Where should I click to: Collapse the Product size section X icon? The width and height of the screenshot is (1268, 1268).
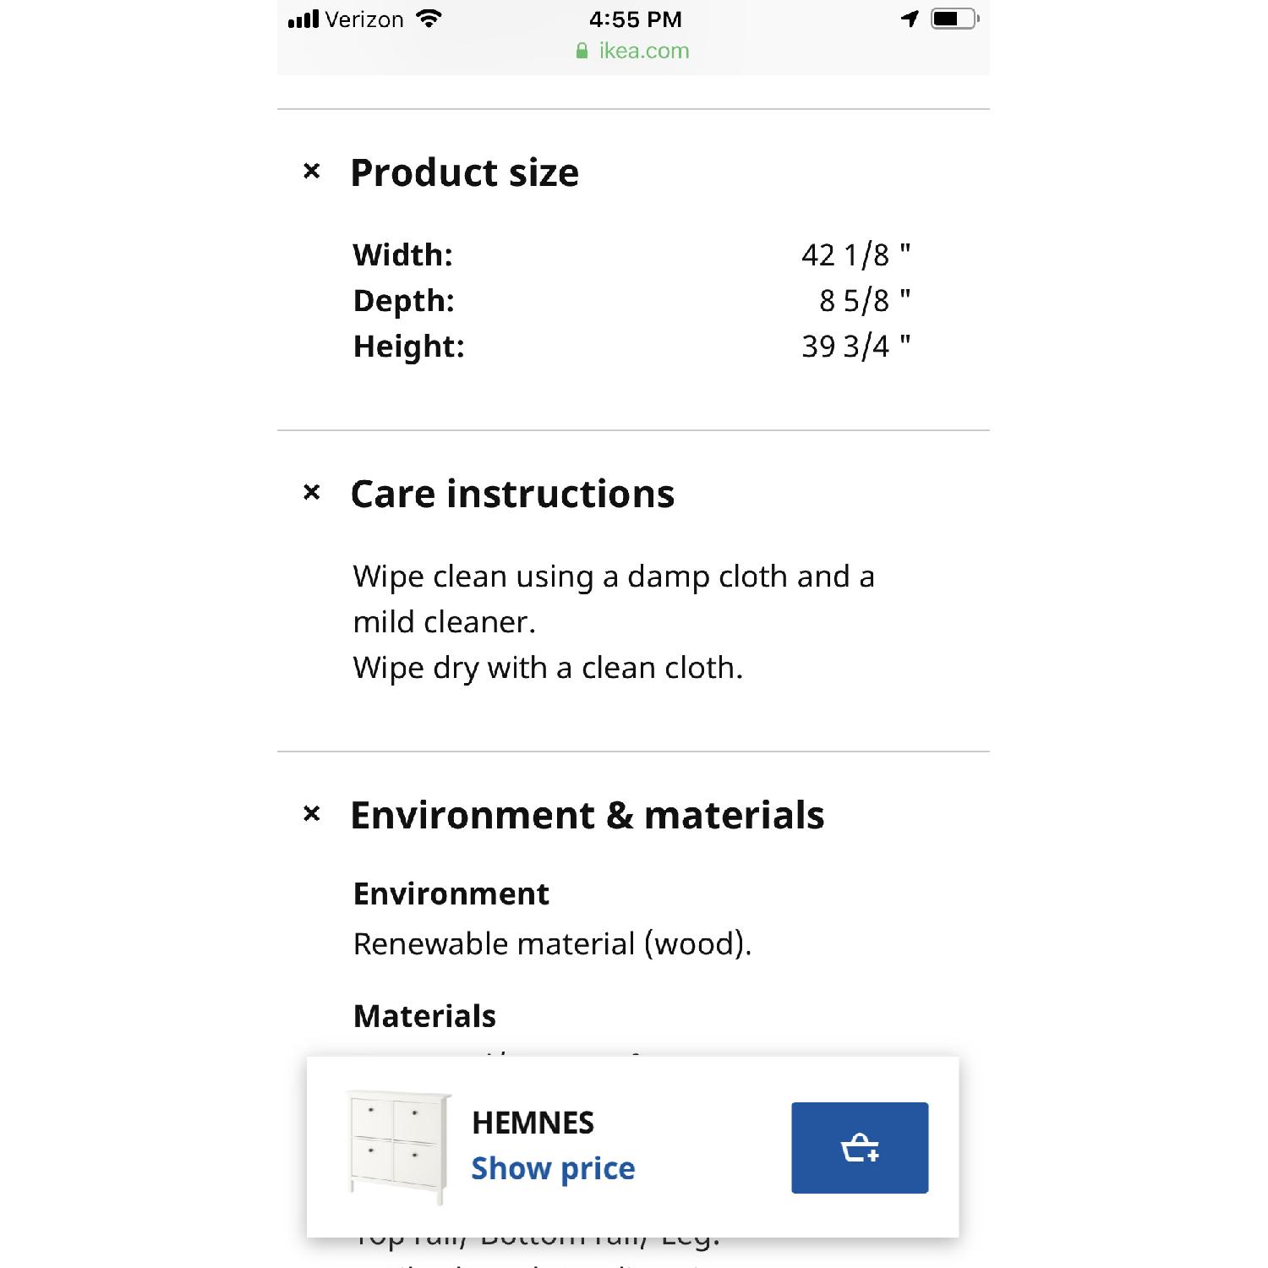point(312,172)
